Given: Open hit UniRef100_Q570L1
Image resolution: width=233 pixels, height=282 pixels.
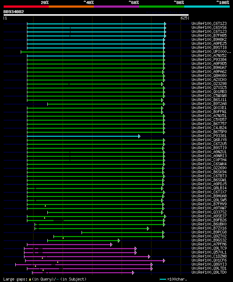Looking at the screenshot, I should (209, 252).
